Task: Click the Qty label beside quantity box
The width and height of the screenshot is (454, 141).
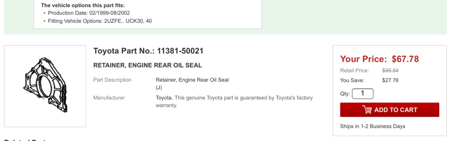Action: (x=345, y=94)
